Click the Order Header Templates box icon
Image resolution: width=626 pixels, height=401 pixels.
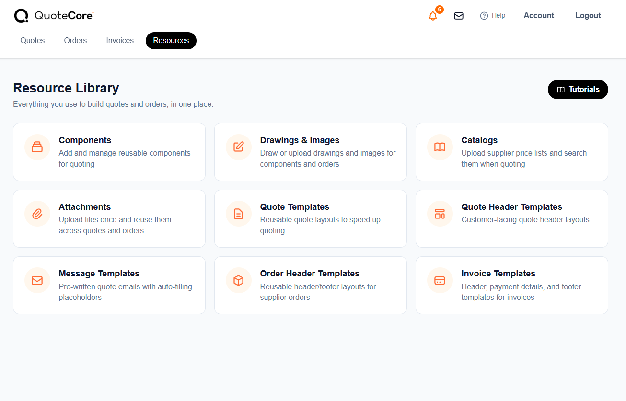[x=239, y=280]
